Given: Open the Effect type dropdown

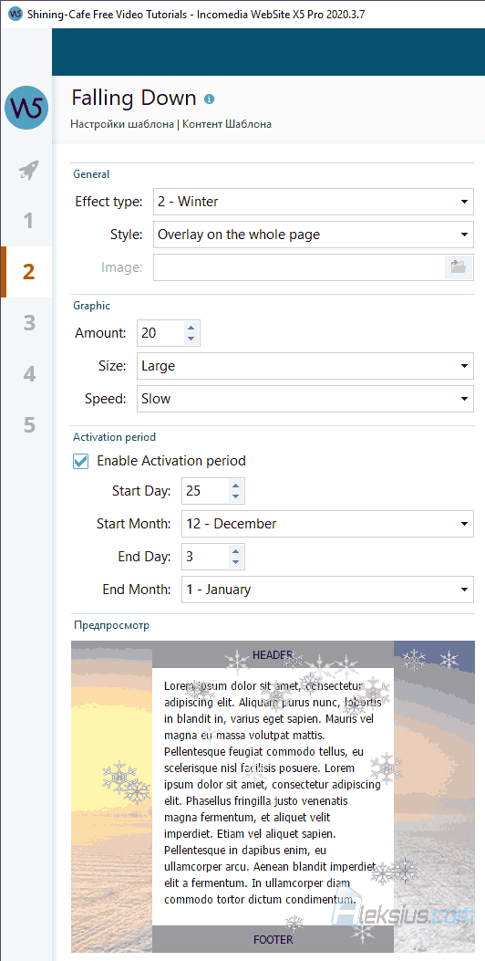Looking at the screenshot, I should pos(314,202).
